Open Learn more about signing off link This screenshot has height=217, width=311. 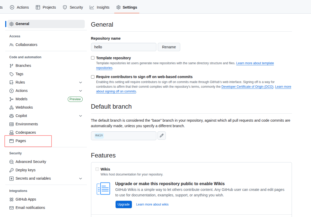[283, 87]
